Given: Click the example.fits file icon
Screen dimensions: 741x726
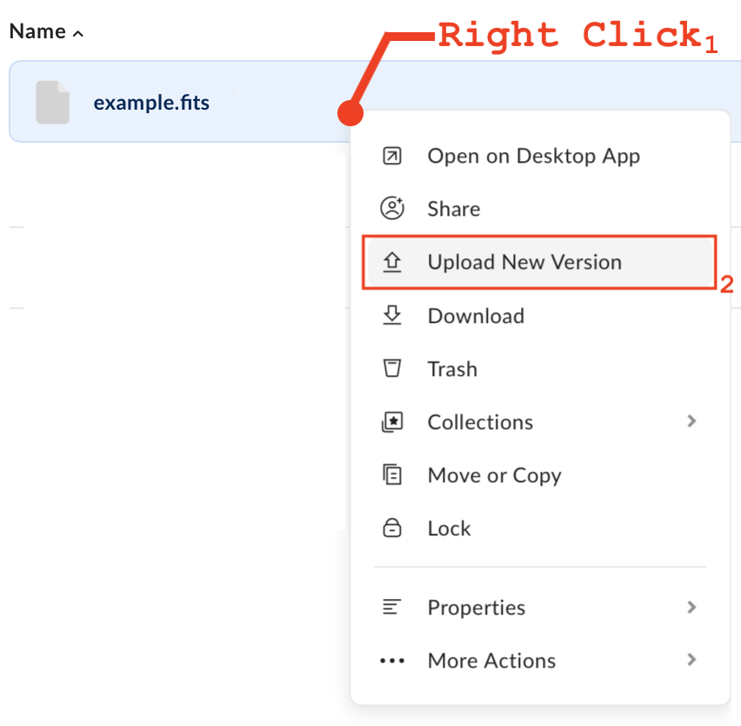Looking at the screenshot, I should (52, 102).
